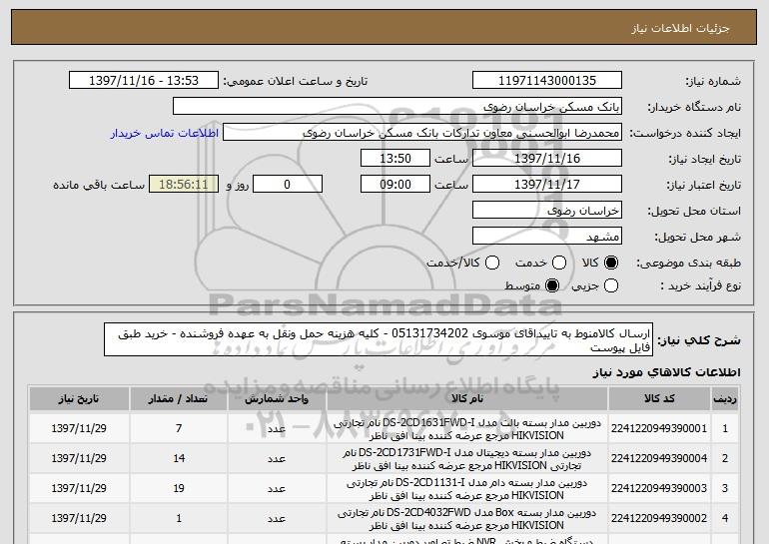Click the شماره نیاز label
Screen dimensions: 769x544
pyautogui.click(x=714, y=81)
